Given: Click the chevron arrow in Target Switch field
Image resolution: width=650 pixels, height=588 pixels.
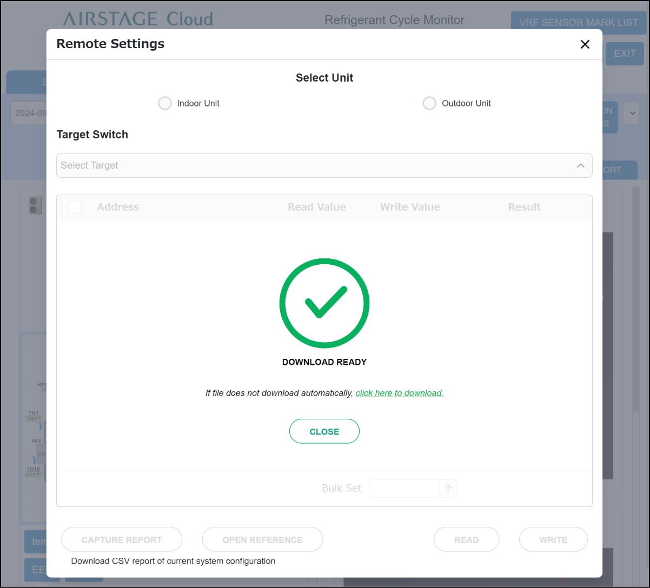Looking at the screenshot, I should tap(580, 165).
